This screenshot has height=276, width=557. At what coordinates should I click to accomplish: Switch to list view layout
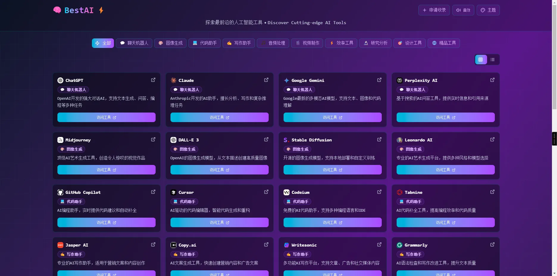(x=493, y=60)
